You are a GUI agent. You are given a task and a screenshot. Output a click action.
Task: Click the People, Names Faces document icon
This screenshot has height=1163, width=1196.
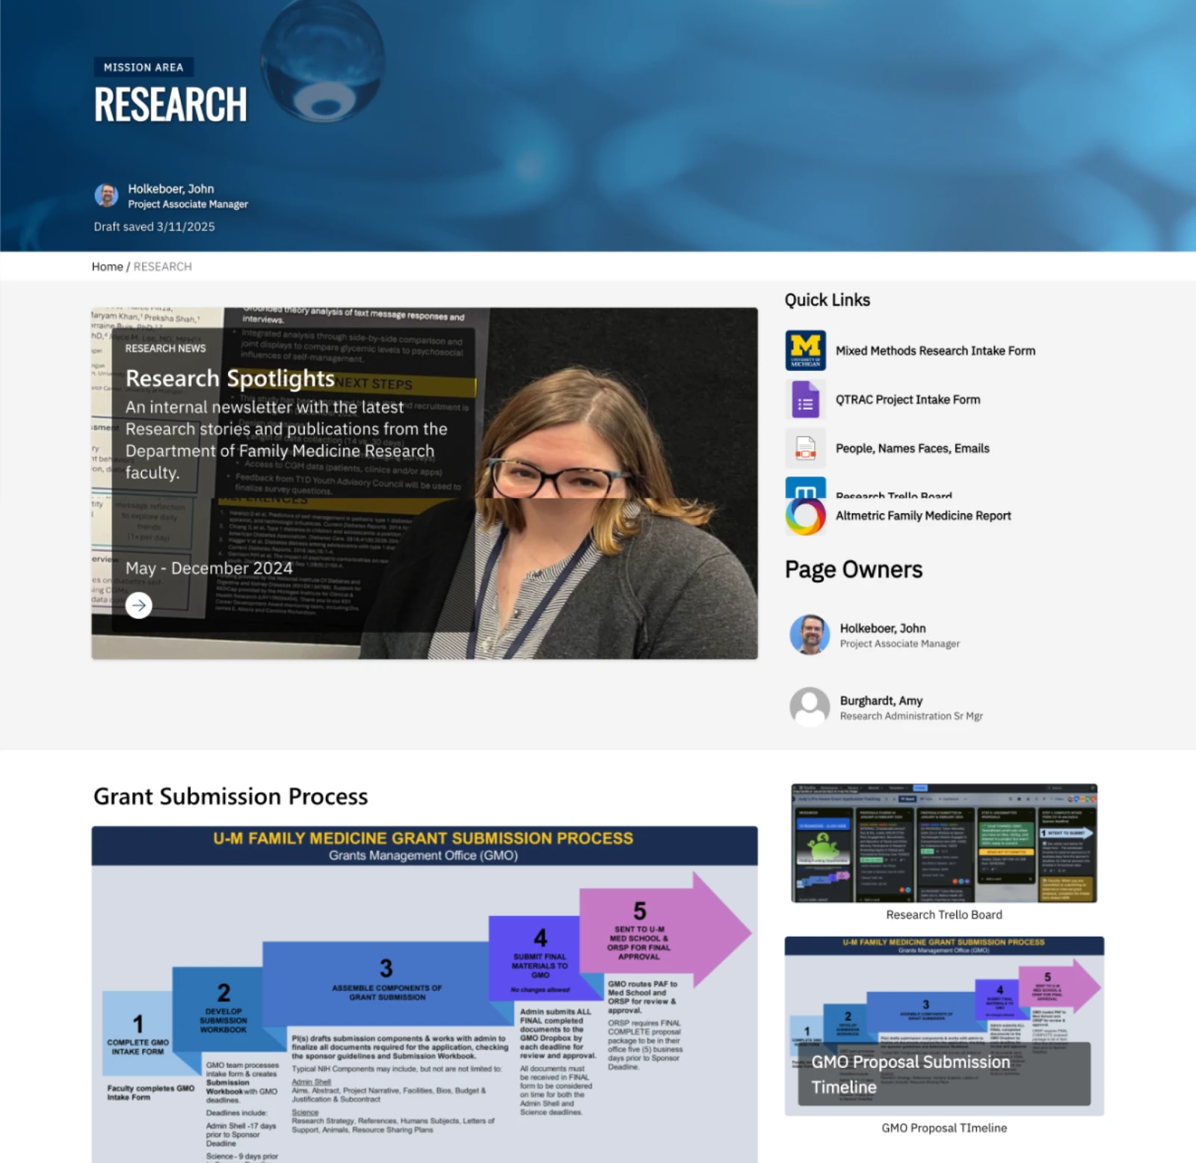point(805,448)
